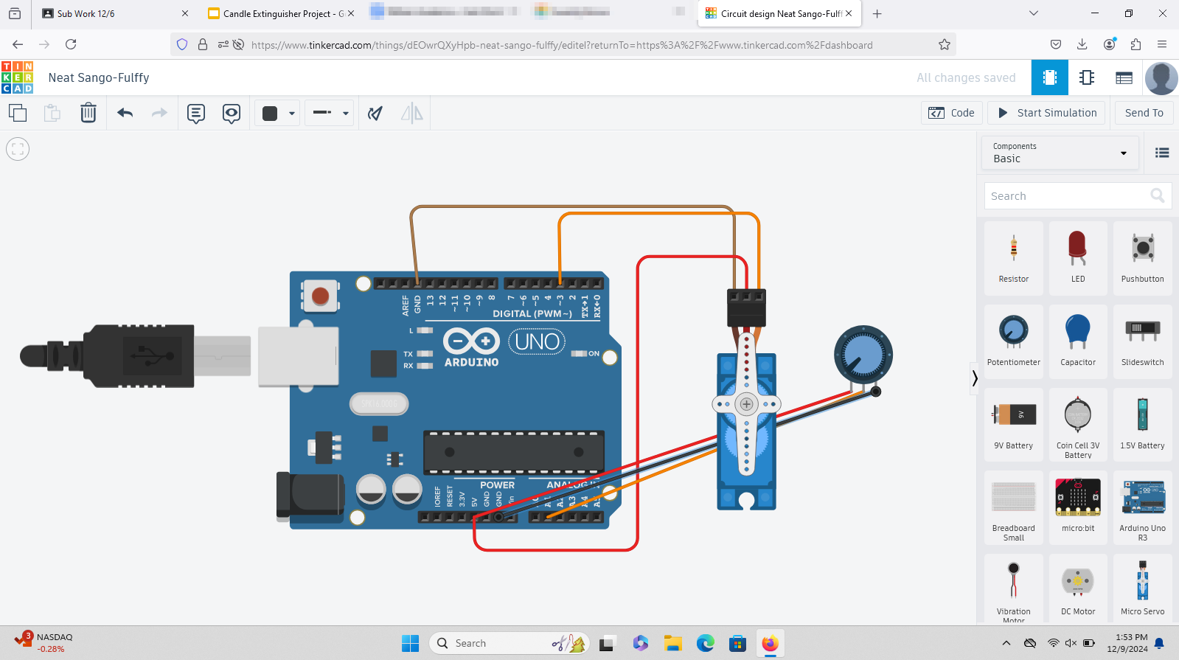This screenshot has height=660, width=1179.
Task: Toggle notes visibility icon
Action: coord(232,113)
